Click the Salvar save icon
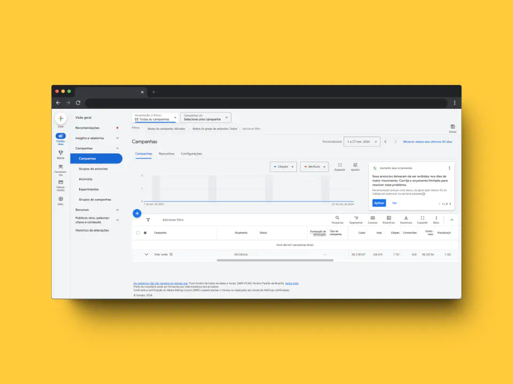 pyautogui.click(x=453, y=128)
